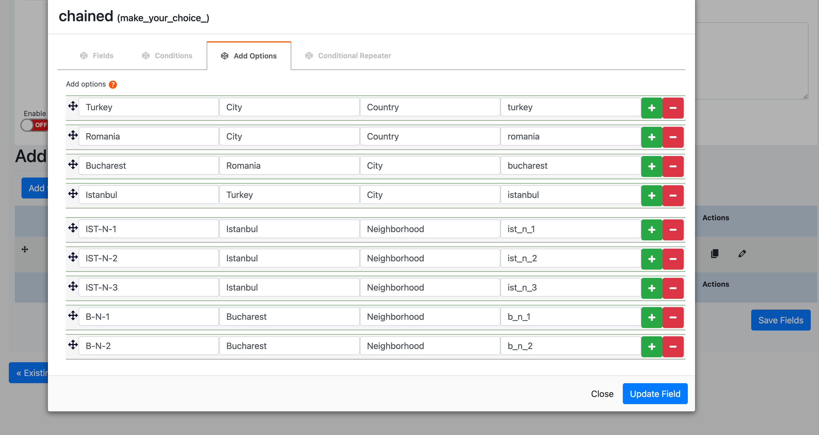
Task: Click the Update Field button
Action: pos(655,394)
